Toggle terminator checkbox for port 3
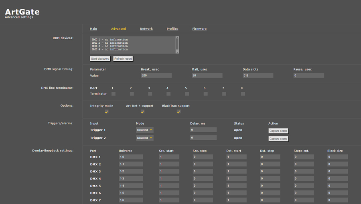Viewport: 361px width, 204px height. pos(150,94)
